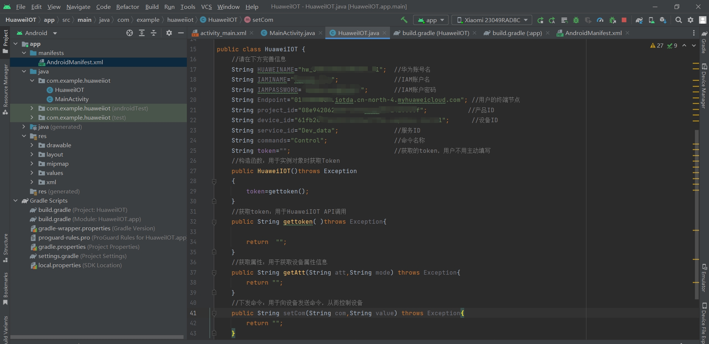This screenshot has height=344, width=709.
Task: Toggle the Structure tool window
Action: 5,248
